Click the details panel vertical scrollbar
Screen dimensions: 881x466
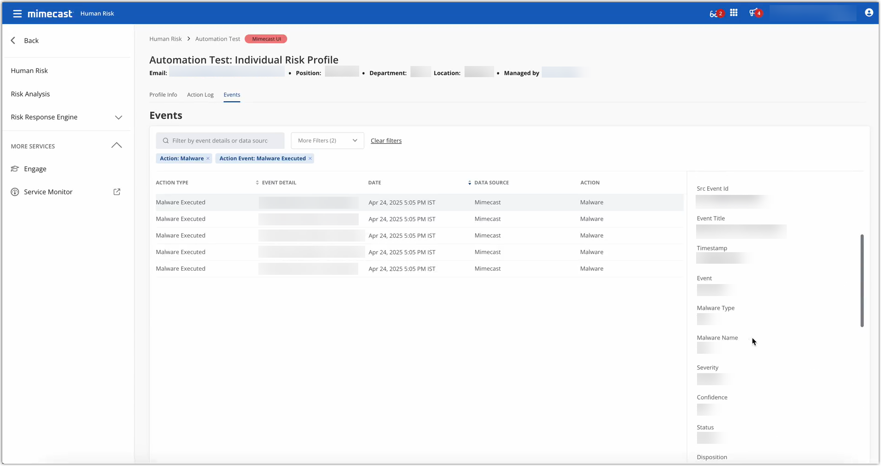pos(862,280)
